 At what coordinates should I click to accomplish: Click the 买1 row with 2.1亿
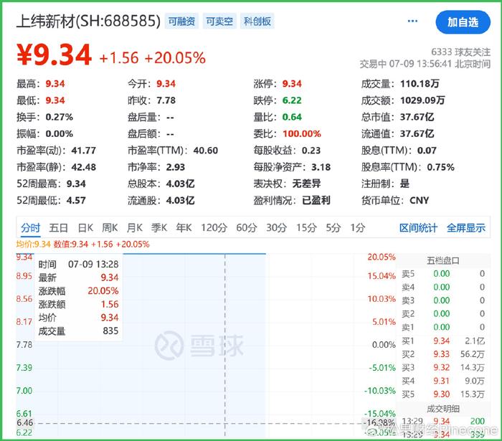pyautogui.click(x=443, y=341)
